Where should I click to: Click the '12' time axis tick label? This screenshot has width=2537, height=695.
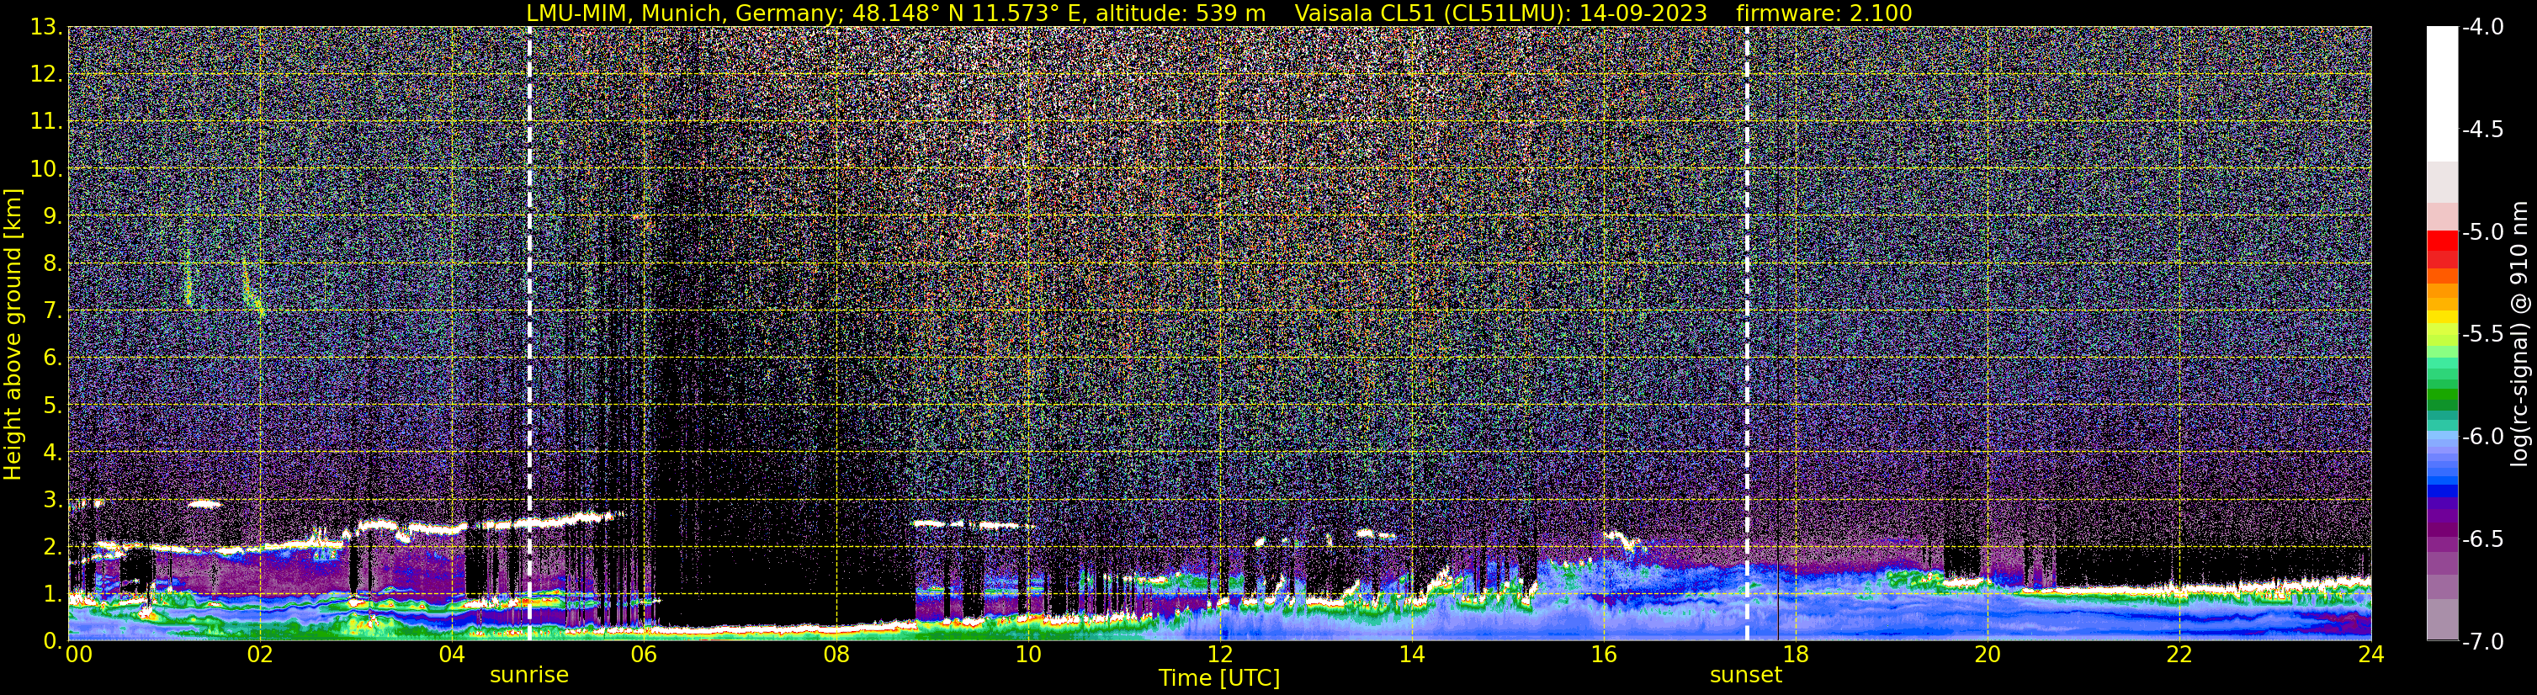click(x=1219, y=655)
